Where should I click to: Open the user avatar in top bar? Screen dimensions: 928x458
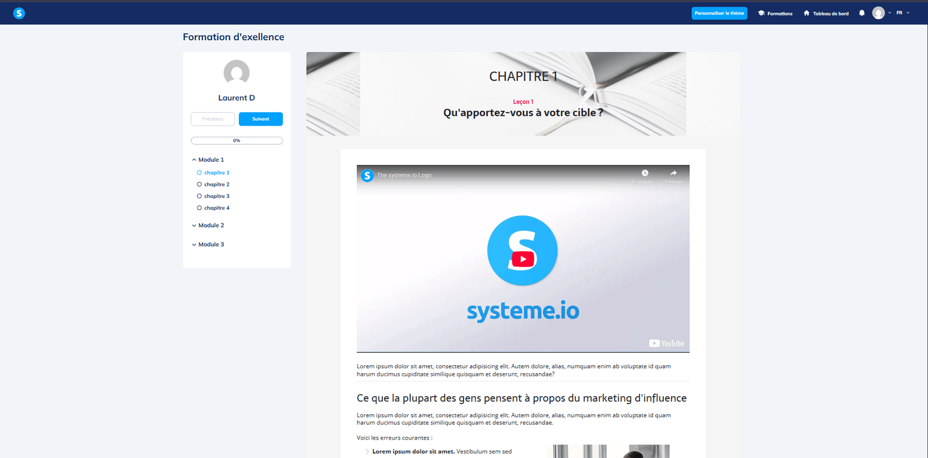[x=879, y=13]
